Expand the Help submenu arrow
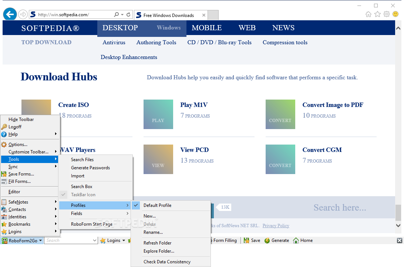404x267 pixels. pos(55,134)
